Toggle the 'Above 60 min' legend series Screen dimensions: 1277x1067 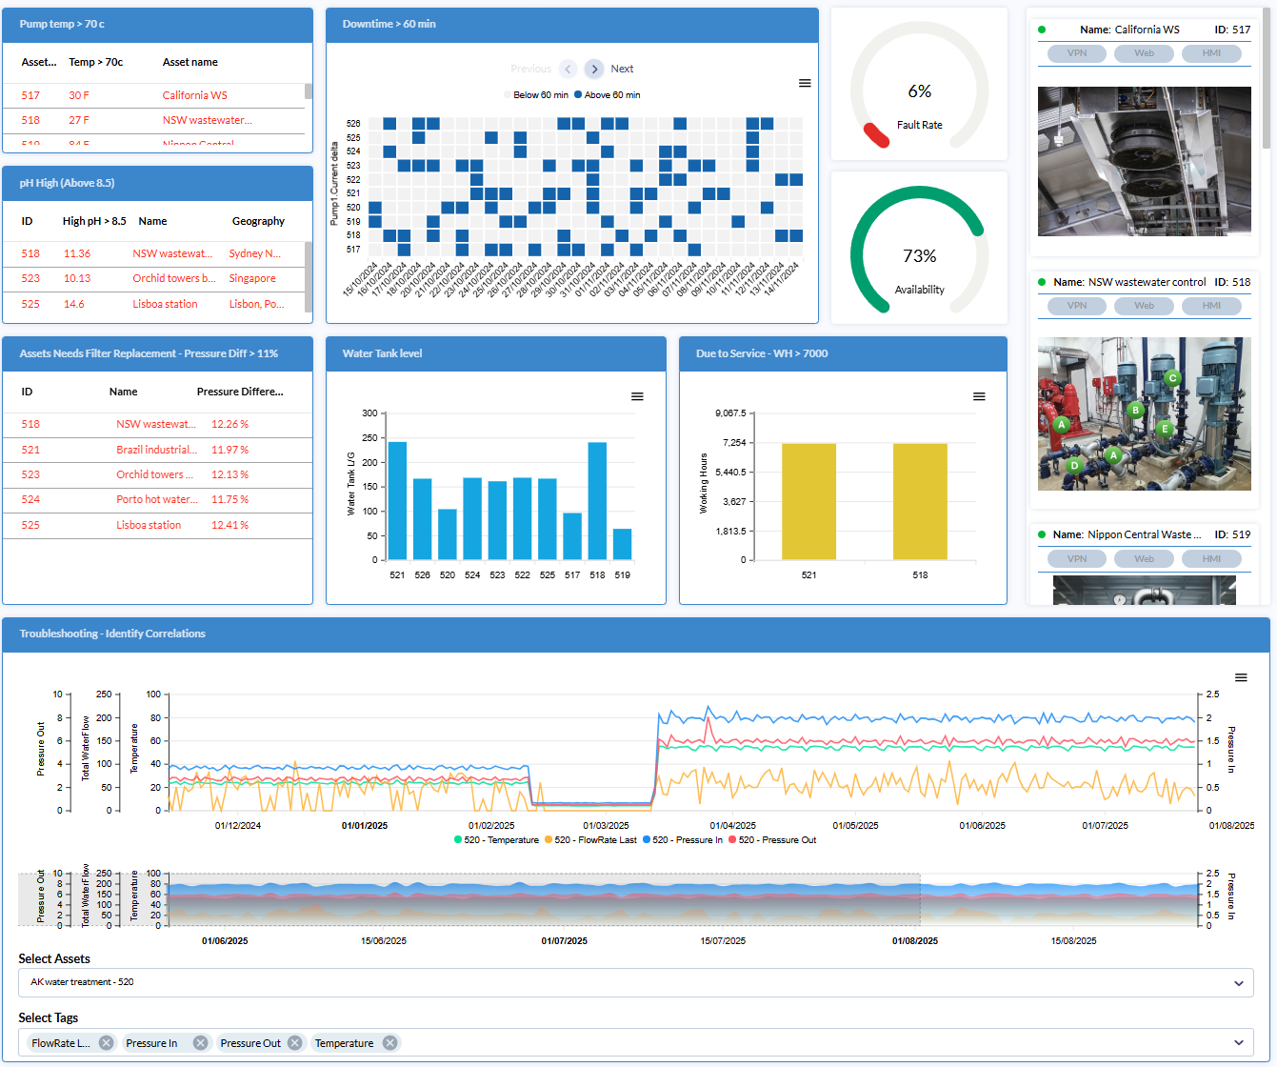click(x=610, y=95)
